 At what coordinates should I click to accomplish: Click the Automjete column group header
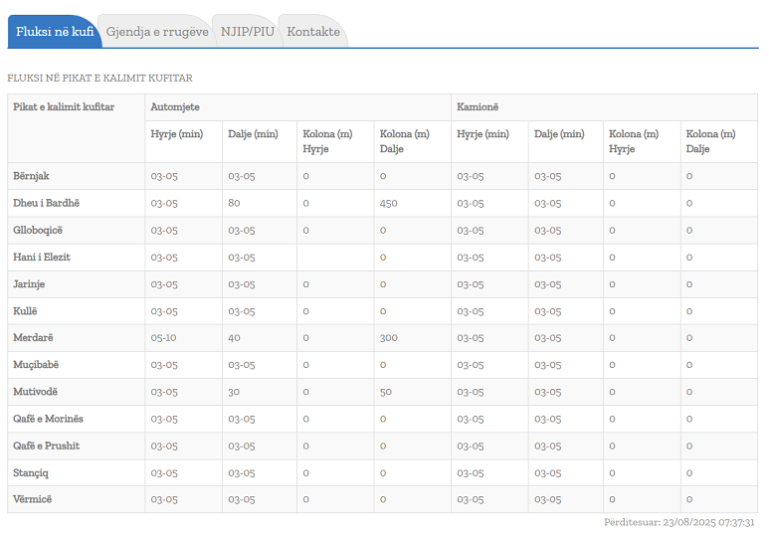click(174, 106)
